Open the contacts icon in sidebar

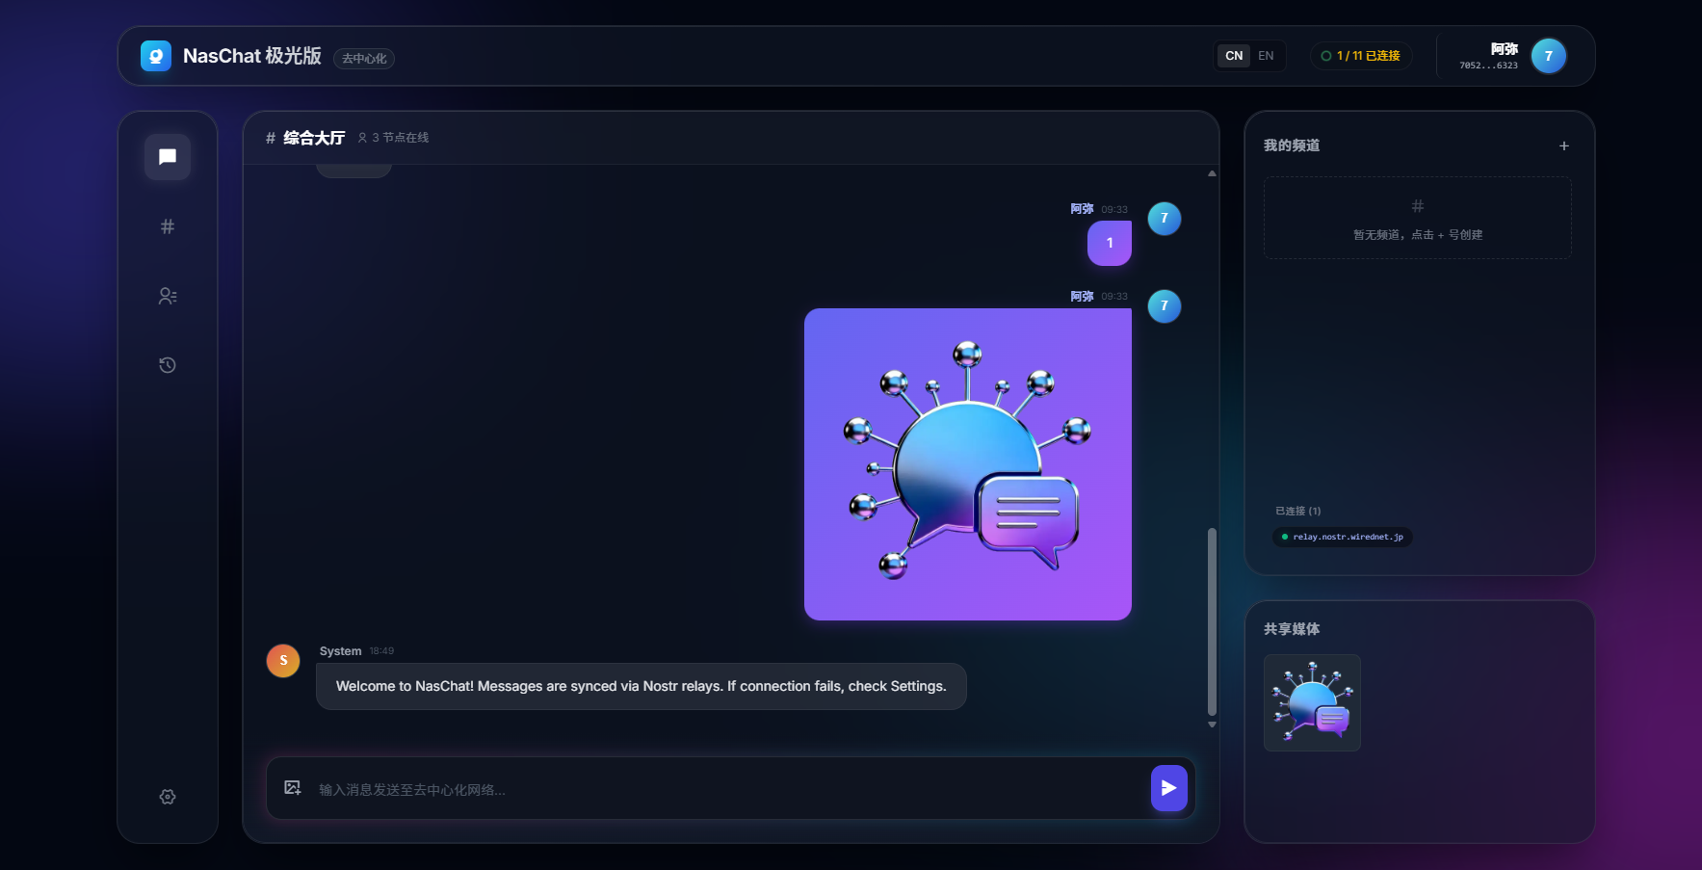(x=167, y=296)
